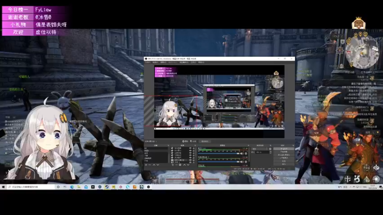Click the game minimap in the corner
Image resolution: width=383 pixels, height=215 pixels.
[362, 52]
